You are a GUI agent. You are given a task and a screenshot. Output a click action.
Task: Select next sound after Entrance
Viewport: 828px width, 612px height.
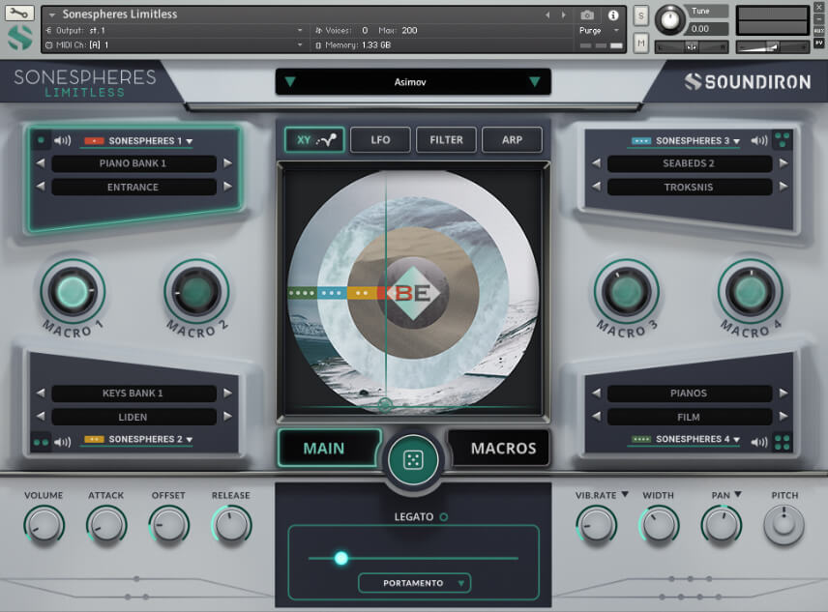(x=227, y=187)
